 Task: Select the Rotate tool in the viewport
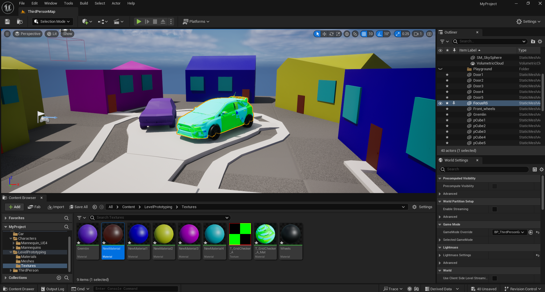[x=331, y=34]
